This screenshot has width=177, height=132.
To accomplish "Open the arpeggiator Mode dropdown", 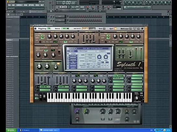I will (90, 55).
